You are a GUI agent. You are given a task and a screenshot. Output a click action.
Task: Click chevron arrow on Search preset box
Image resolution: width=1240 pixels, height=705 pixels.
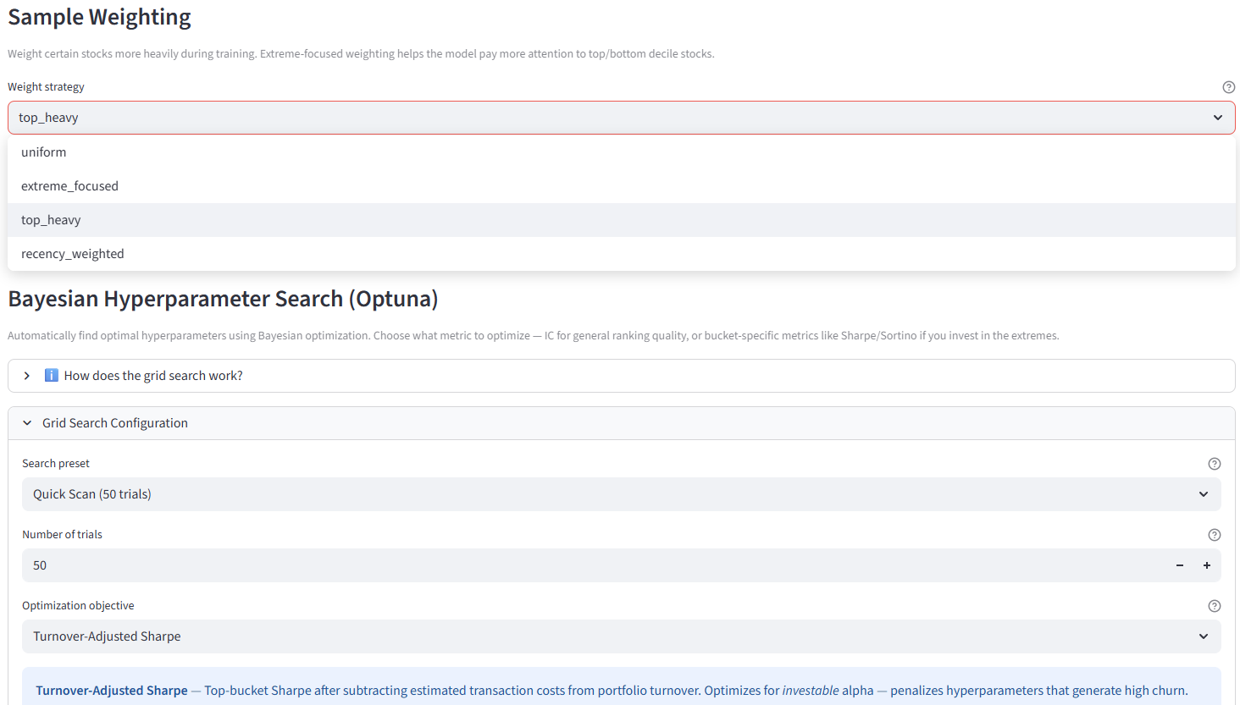[1203, 494]
